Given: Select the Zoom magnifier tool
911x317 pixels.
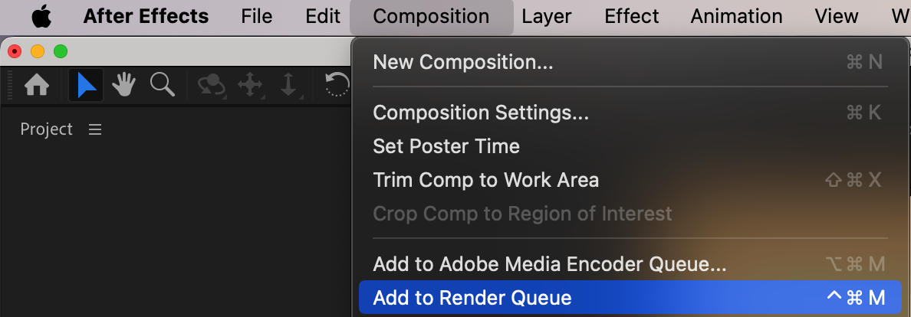Looking at the screenshot, I should tap(163, 85).
